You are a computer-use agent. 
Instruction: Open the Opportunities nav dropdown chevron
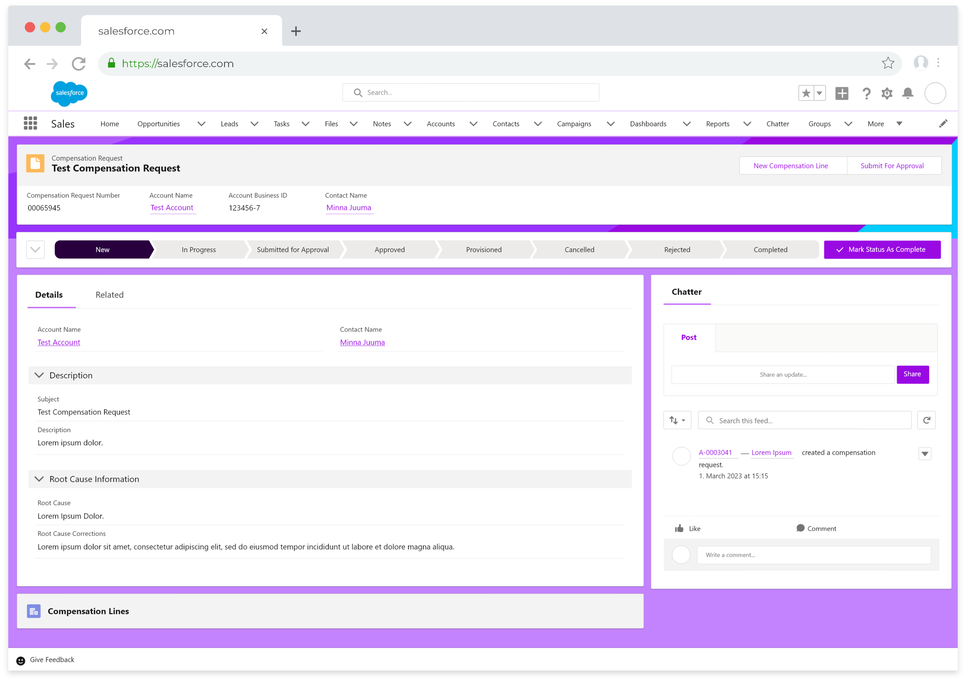[x=201, y=124]
